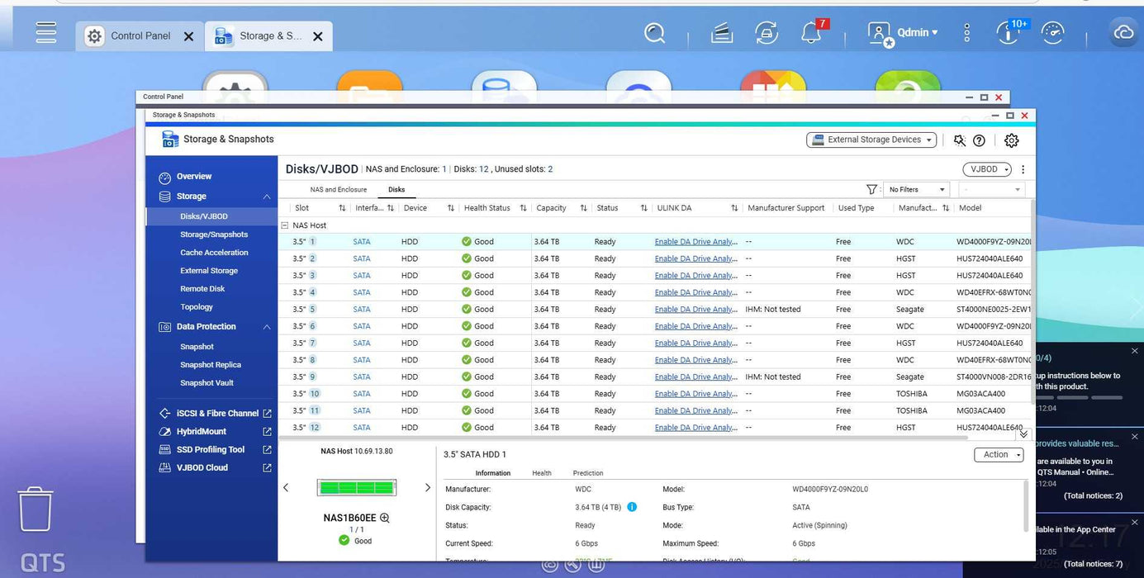Select the NAS enclosure green drive-bay thumbnail
The height and width of the screenshot is (578, 1144).
357,488
